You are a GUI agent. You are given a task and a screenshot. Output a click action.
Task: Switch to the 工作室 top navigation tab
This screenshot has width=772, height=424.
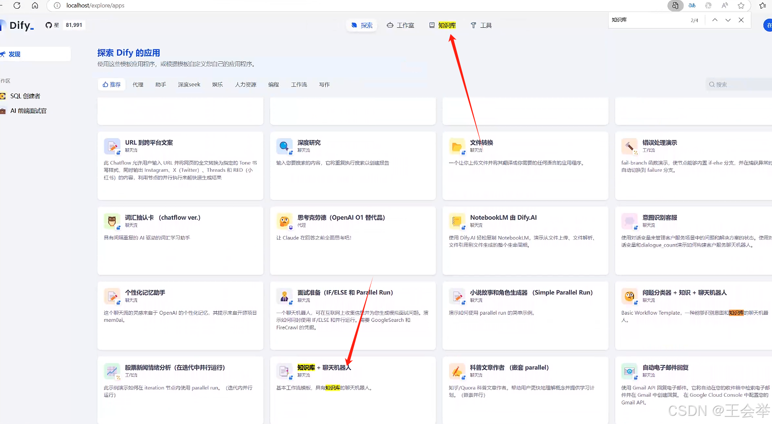400,25
